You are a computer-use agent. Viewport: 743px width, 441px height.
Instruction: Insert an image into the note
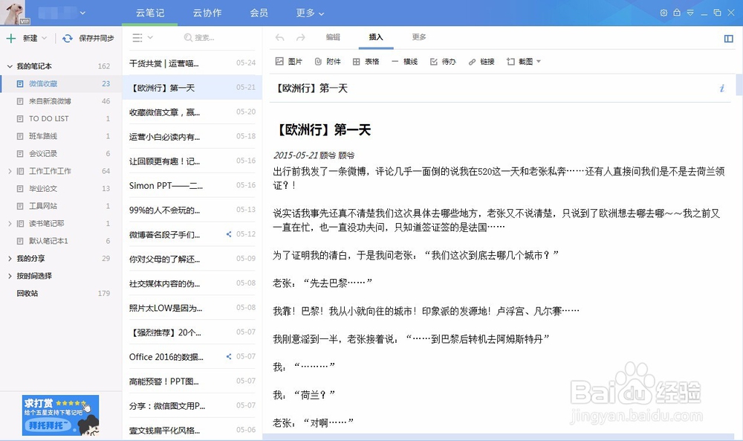tap(288, 61)
